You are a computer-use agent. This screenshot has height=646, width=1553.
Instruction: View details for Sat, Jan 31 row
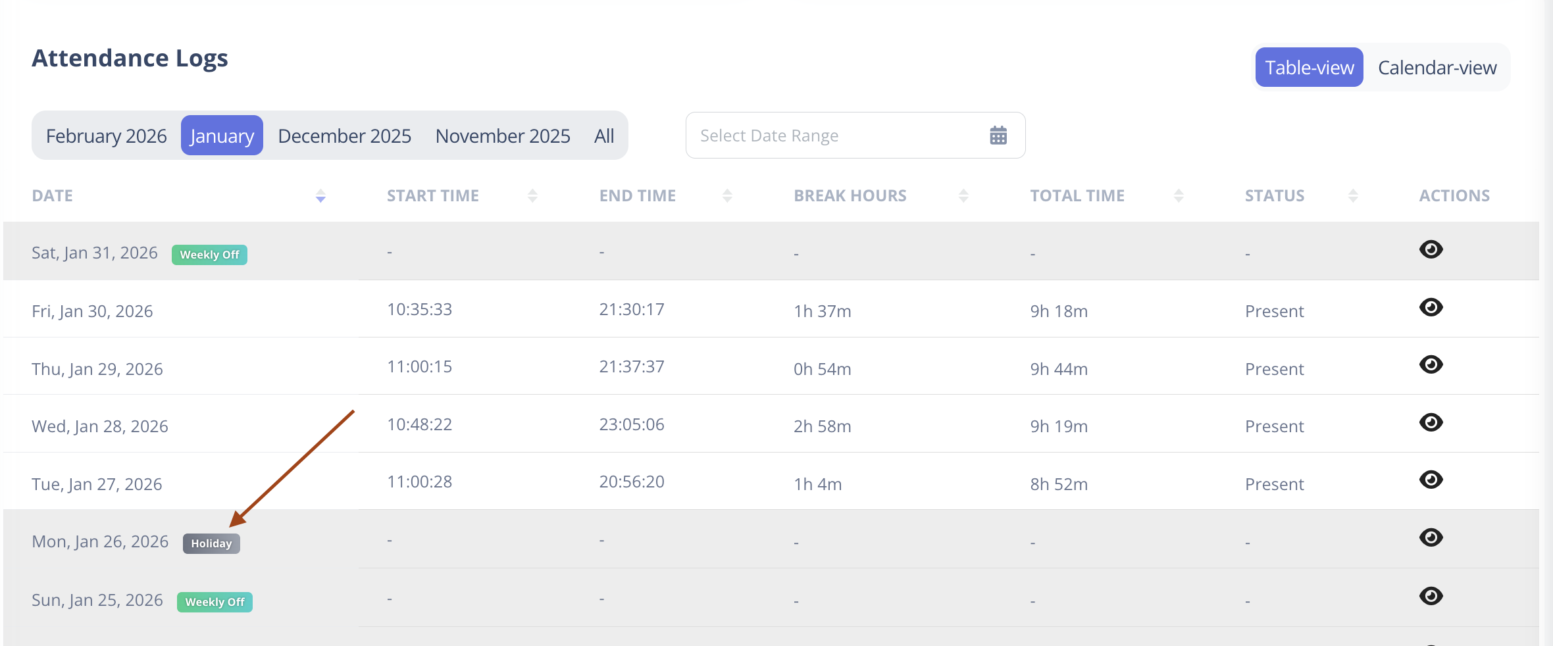click(x=1431, y=249)
